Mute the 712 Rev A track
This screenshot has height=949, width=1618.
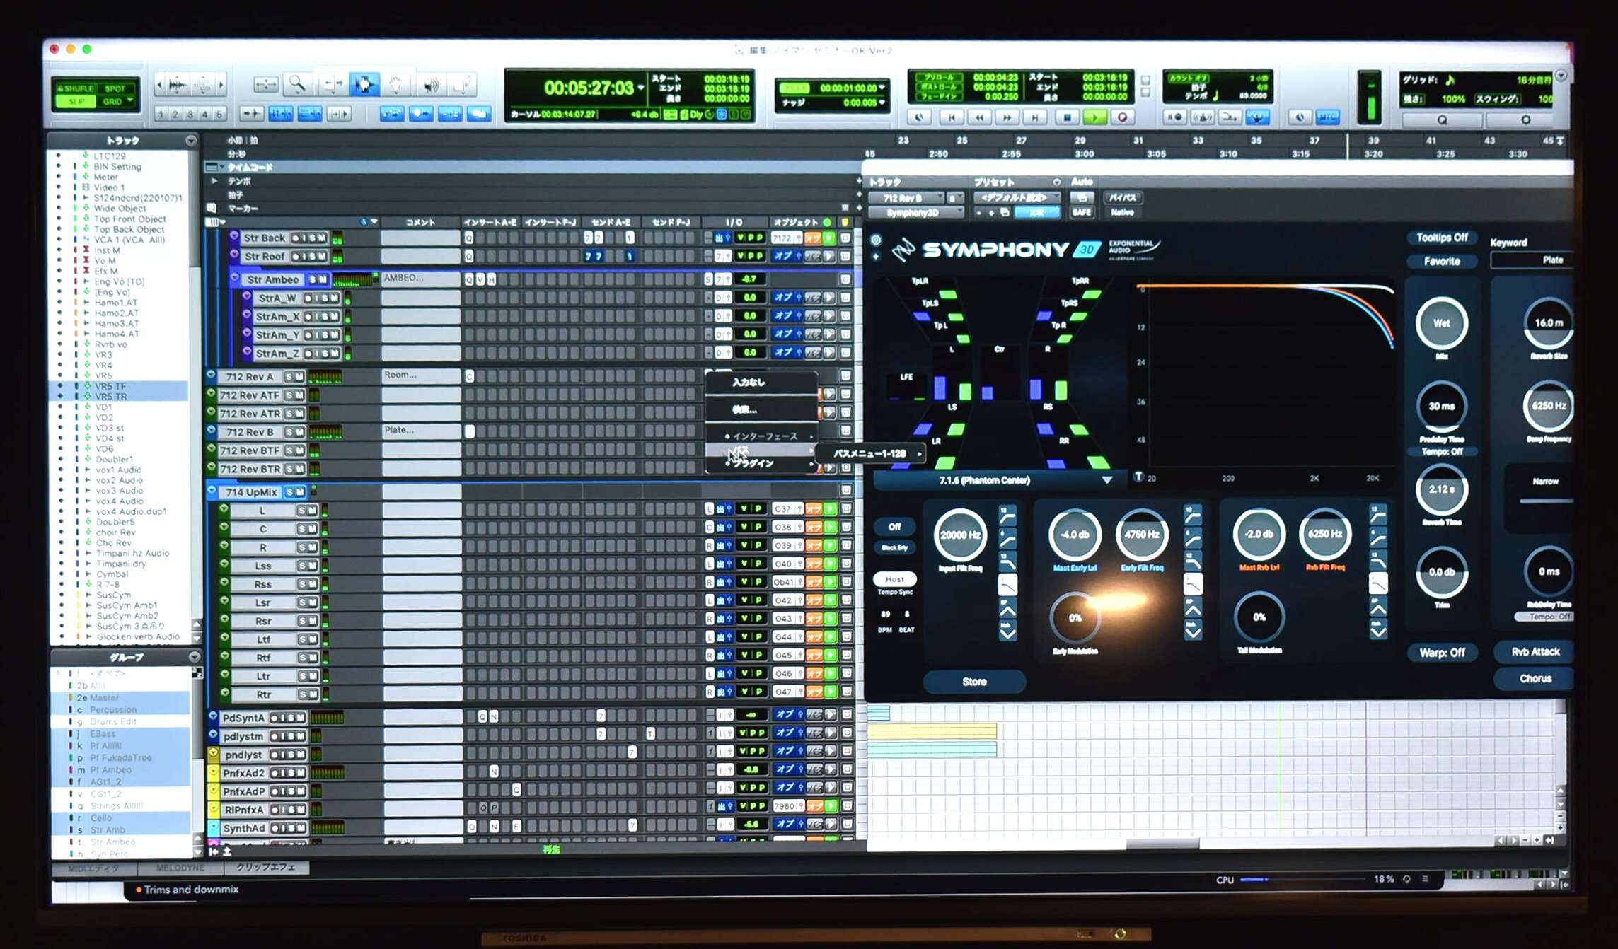click(299, 376)
